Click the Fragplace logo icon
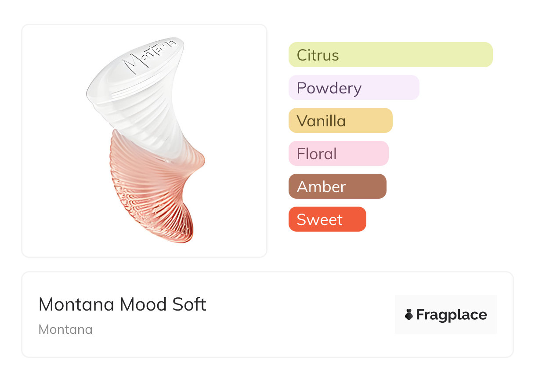The image size is (535, 379). coord(409,315)
